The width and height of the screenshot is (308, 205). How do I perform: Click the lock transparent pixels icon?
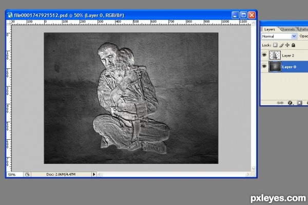coord(275,45)
